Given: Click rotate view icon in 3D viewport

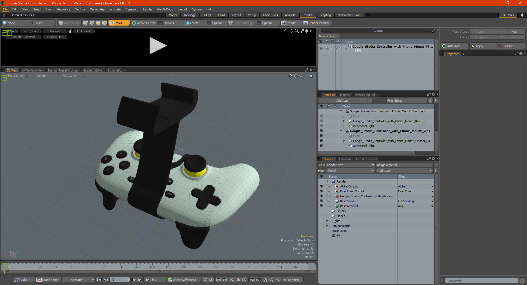Looking at the screenshot, I should 296,76.
